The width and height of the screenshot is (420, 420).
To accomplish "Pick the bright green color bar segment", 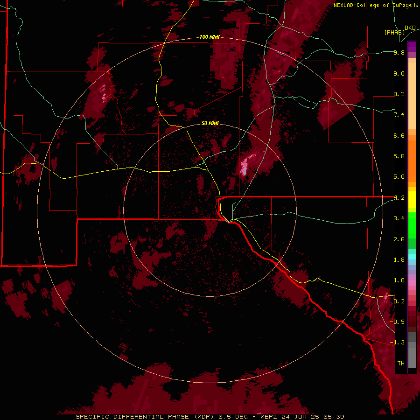I will coord(412,225).
